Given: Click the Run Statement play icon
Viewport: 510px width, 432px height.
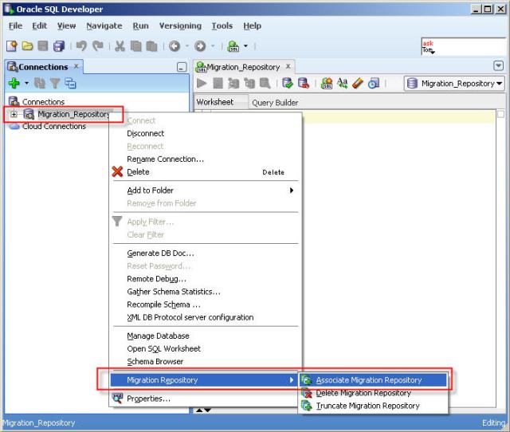Looking at the screenshot, I should tap(202, 83).
